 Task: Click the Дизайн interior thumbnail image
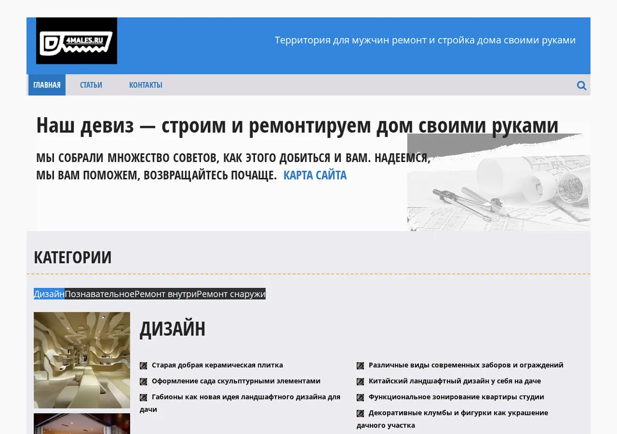click(x=82, y=360)
